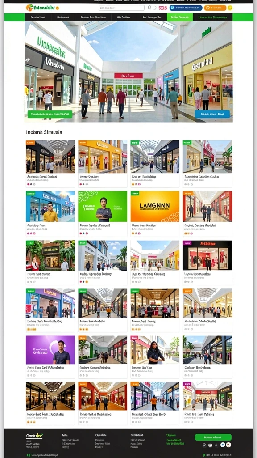Open black-background storefront with red mannequins thumbnail
The width and height of the screenshot is (257, 458).
point(207,255)
